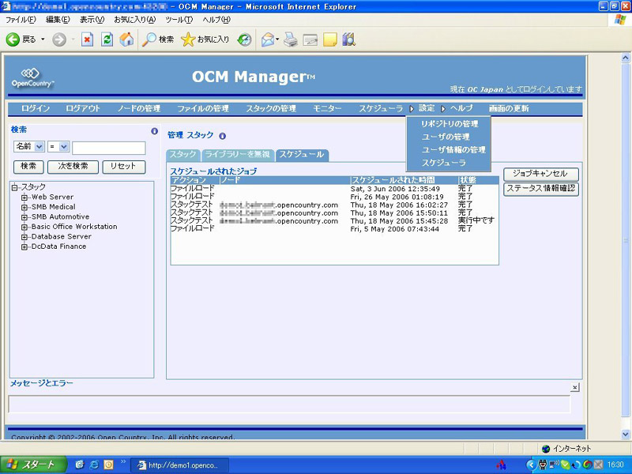The height and width of the screenshot is (474, 632).
Task: Open ファイルの管理 navigation item
Action: (x=203, y=108)
